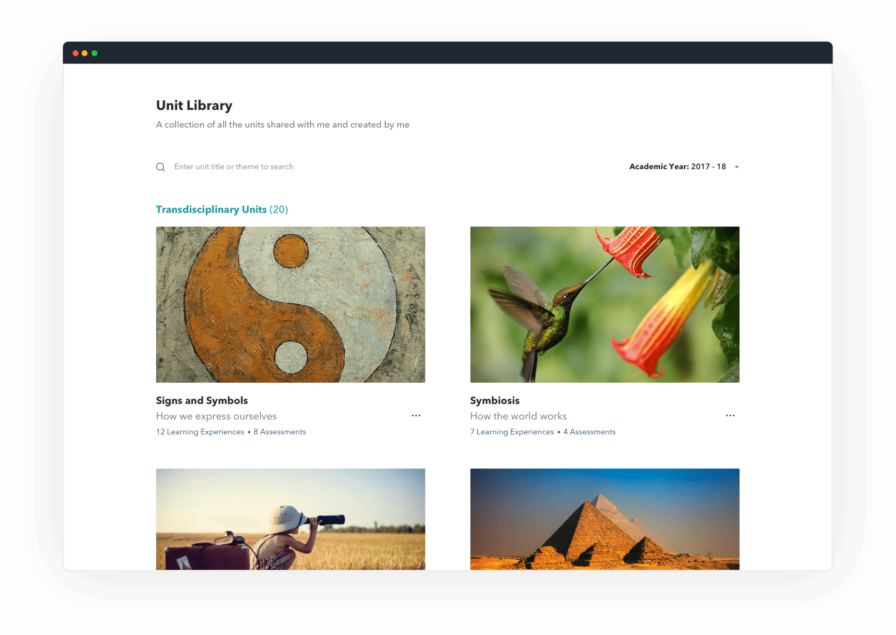View 7 Learning Experiences for Symbiosis
The width and height of the screenshot is (896, 635).
pyautogui.click(x=512, y=432)
